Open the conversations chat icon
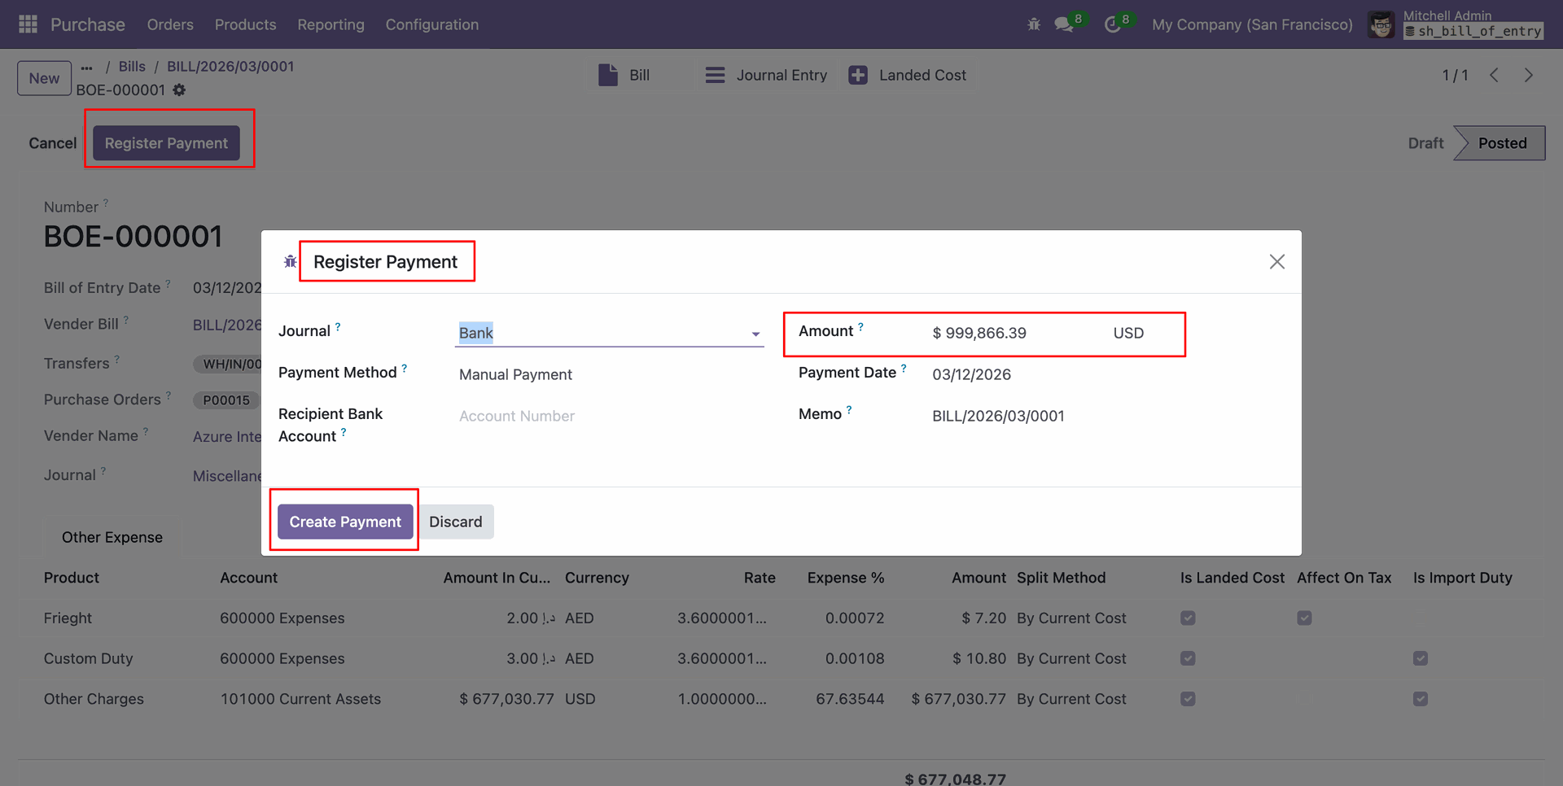Viewport: 1563px width, 786px height. pos(1063,24)
